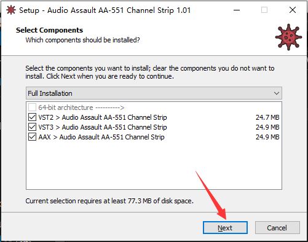Close the setup window with X
The width and height of the screenshot is (308, 242).
click(293, 10)
